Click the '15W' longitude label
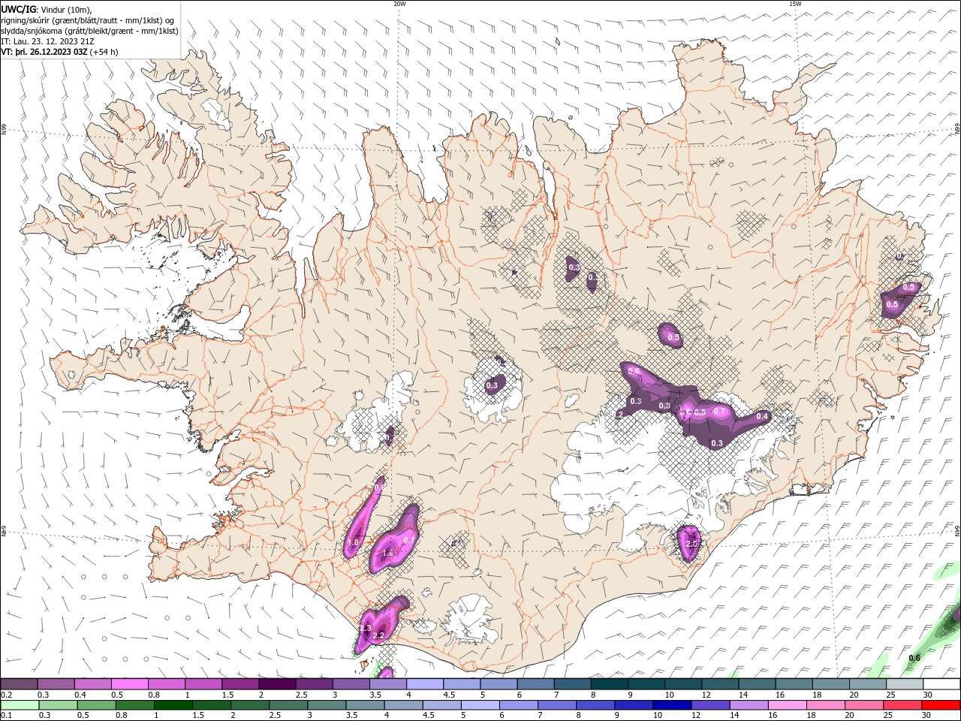 (795, 4)
